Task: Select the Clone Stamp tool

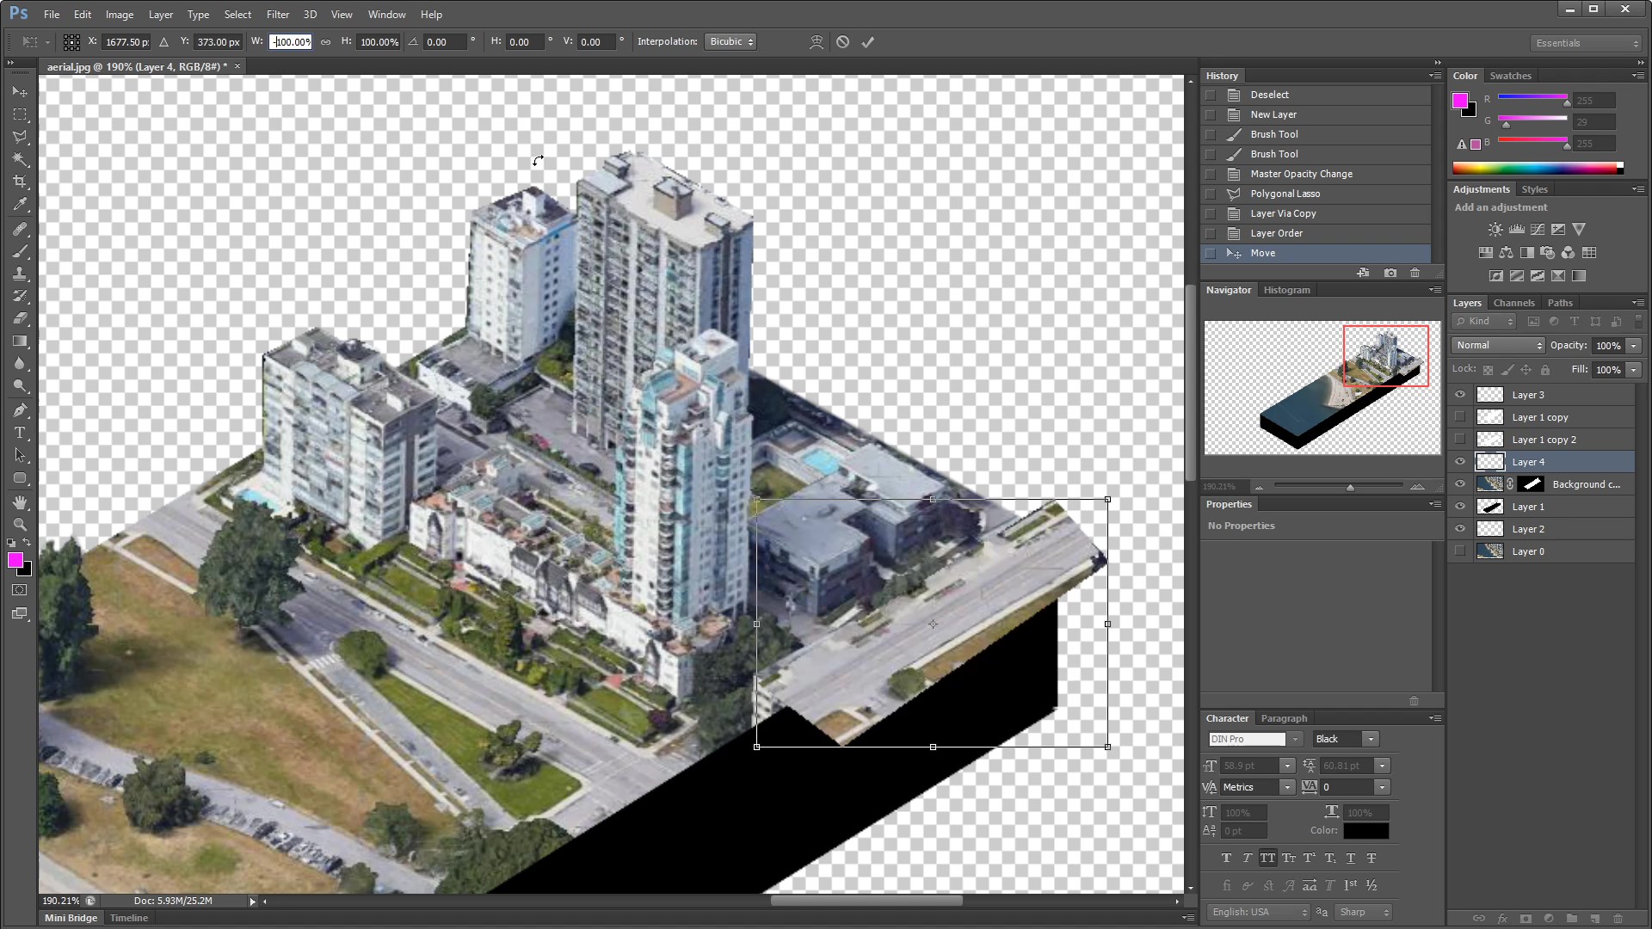Action: [20, 274]
